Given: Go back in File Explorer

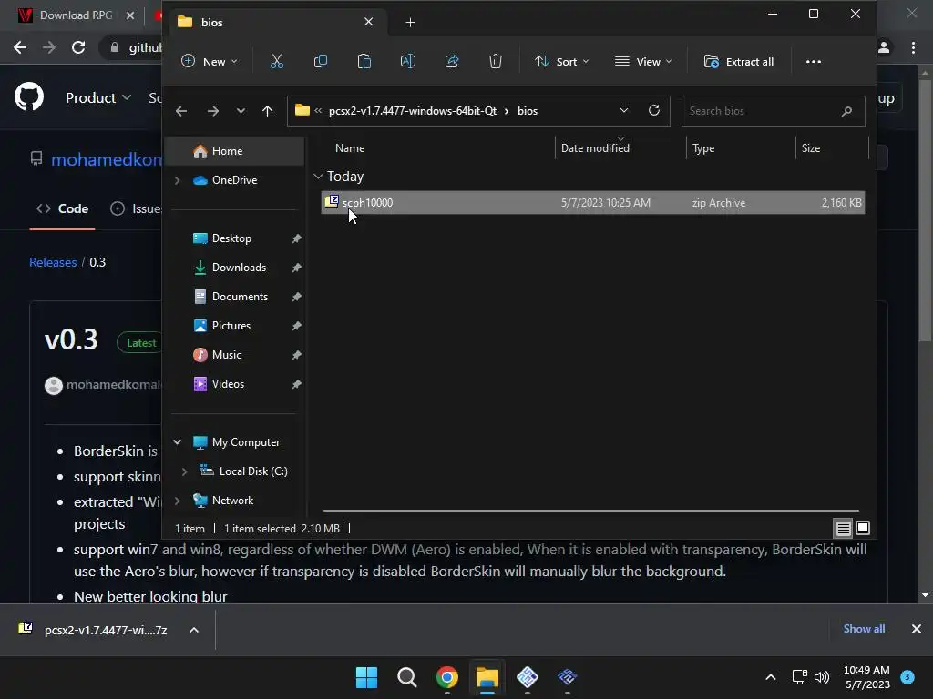Looking at the screenshot, I should (181, 111).
